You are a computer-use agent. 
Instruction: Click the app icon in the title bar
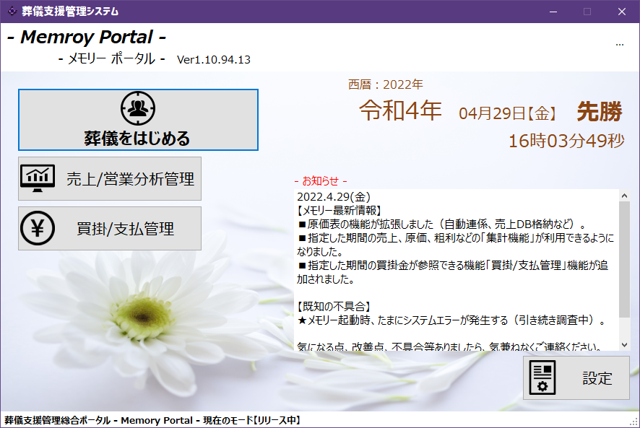point(11,11)
